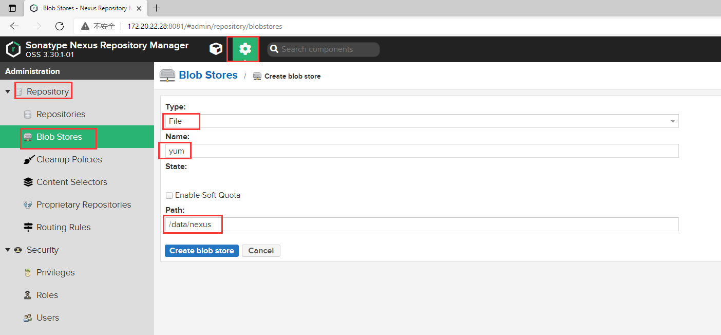Click the Search components box
721x335 pixels.
tap(324, 49)
